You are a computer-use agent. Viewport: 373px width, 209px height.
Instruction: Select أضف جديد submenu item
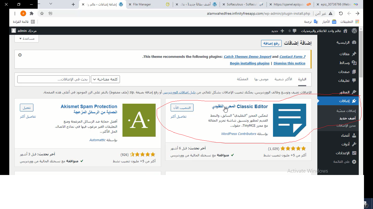347,118
